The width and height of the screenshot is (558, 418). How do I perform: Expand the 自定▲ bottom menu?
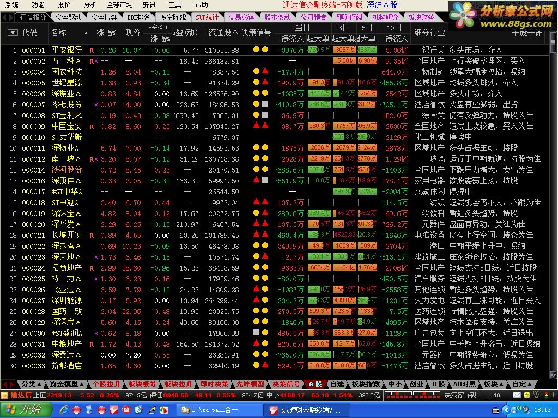click(522, 384)
